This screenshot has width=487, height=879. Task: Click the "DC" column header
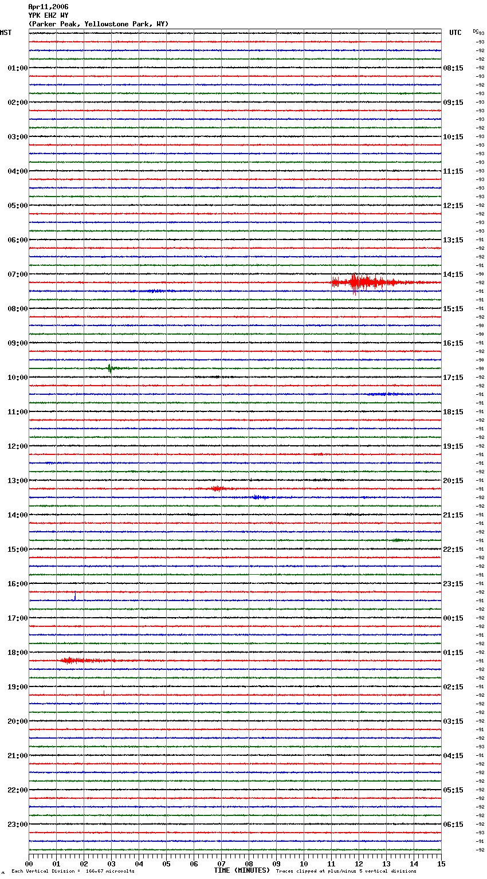476,31
